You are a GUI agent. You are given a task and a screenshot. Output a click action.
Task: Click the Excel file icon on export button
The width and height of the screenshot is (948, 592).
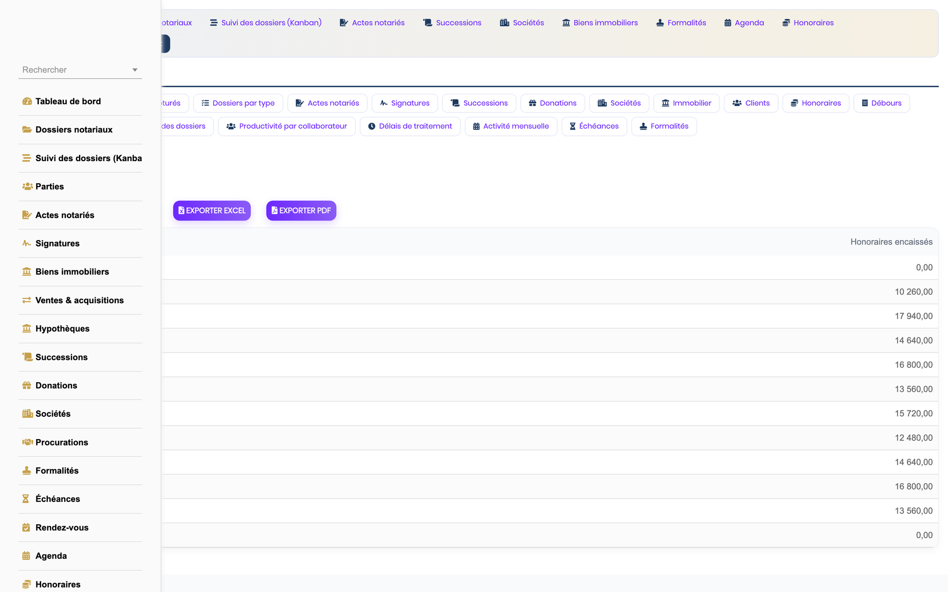(x=181, y=210)
